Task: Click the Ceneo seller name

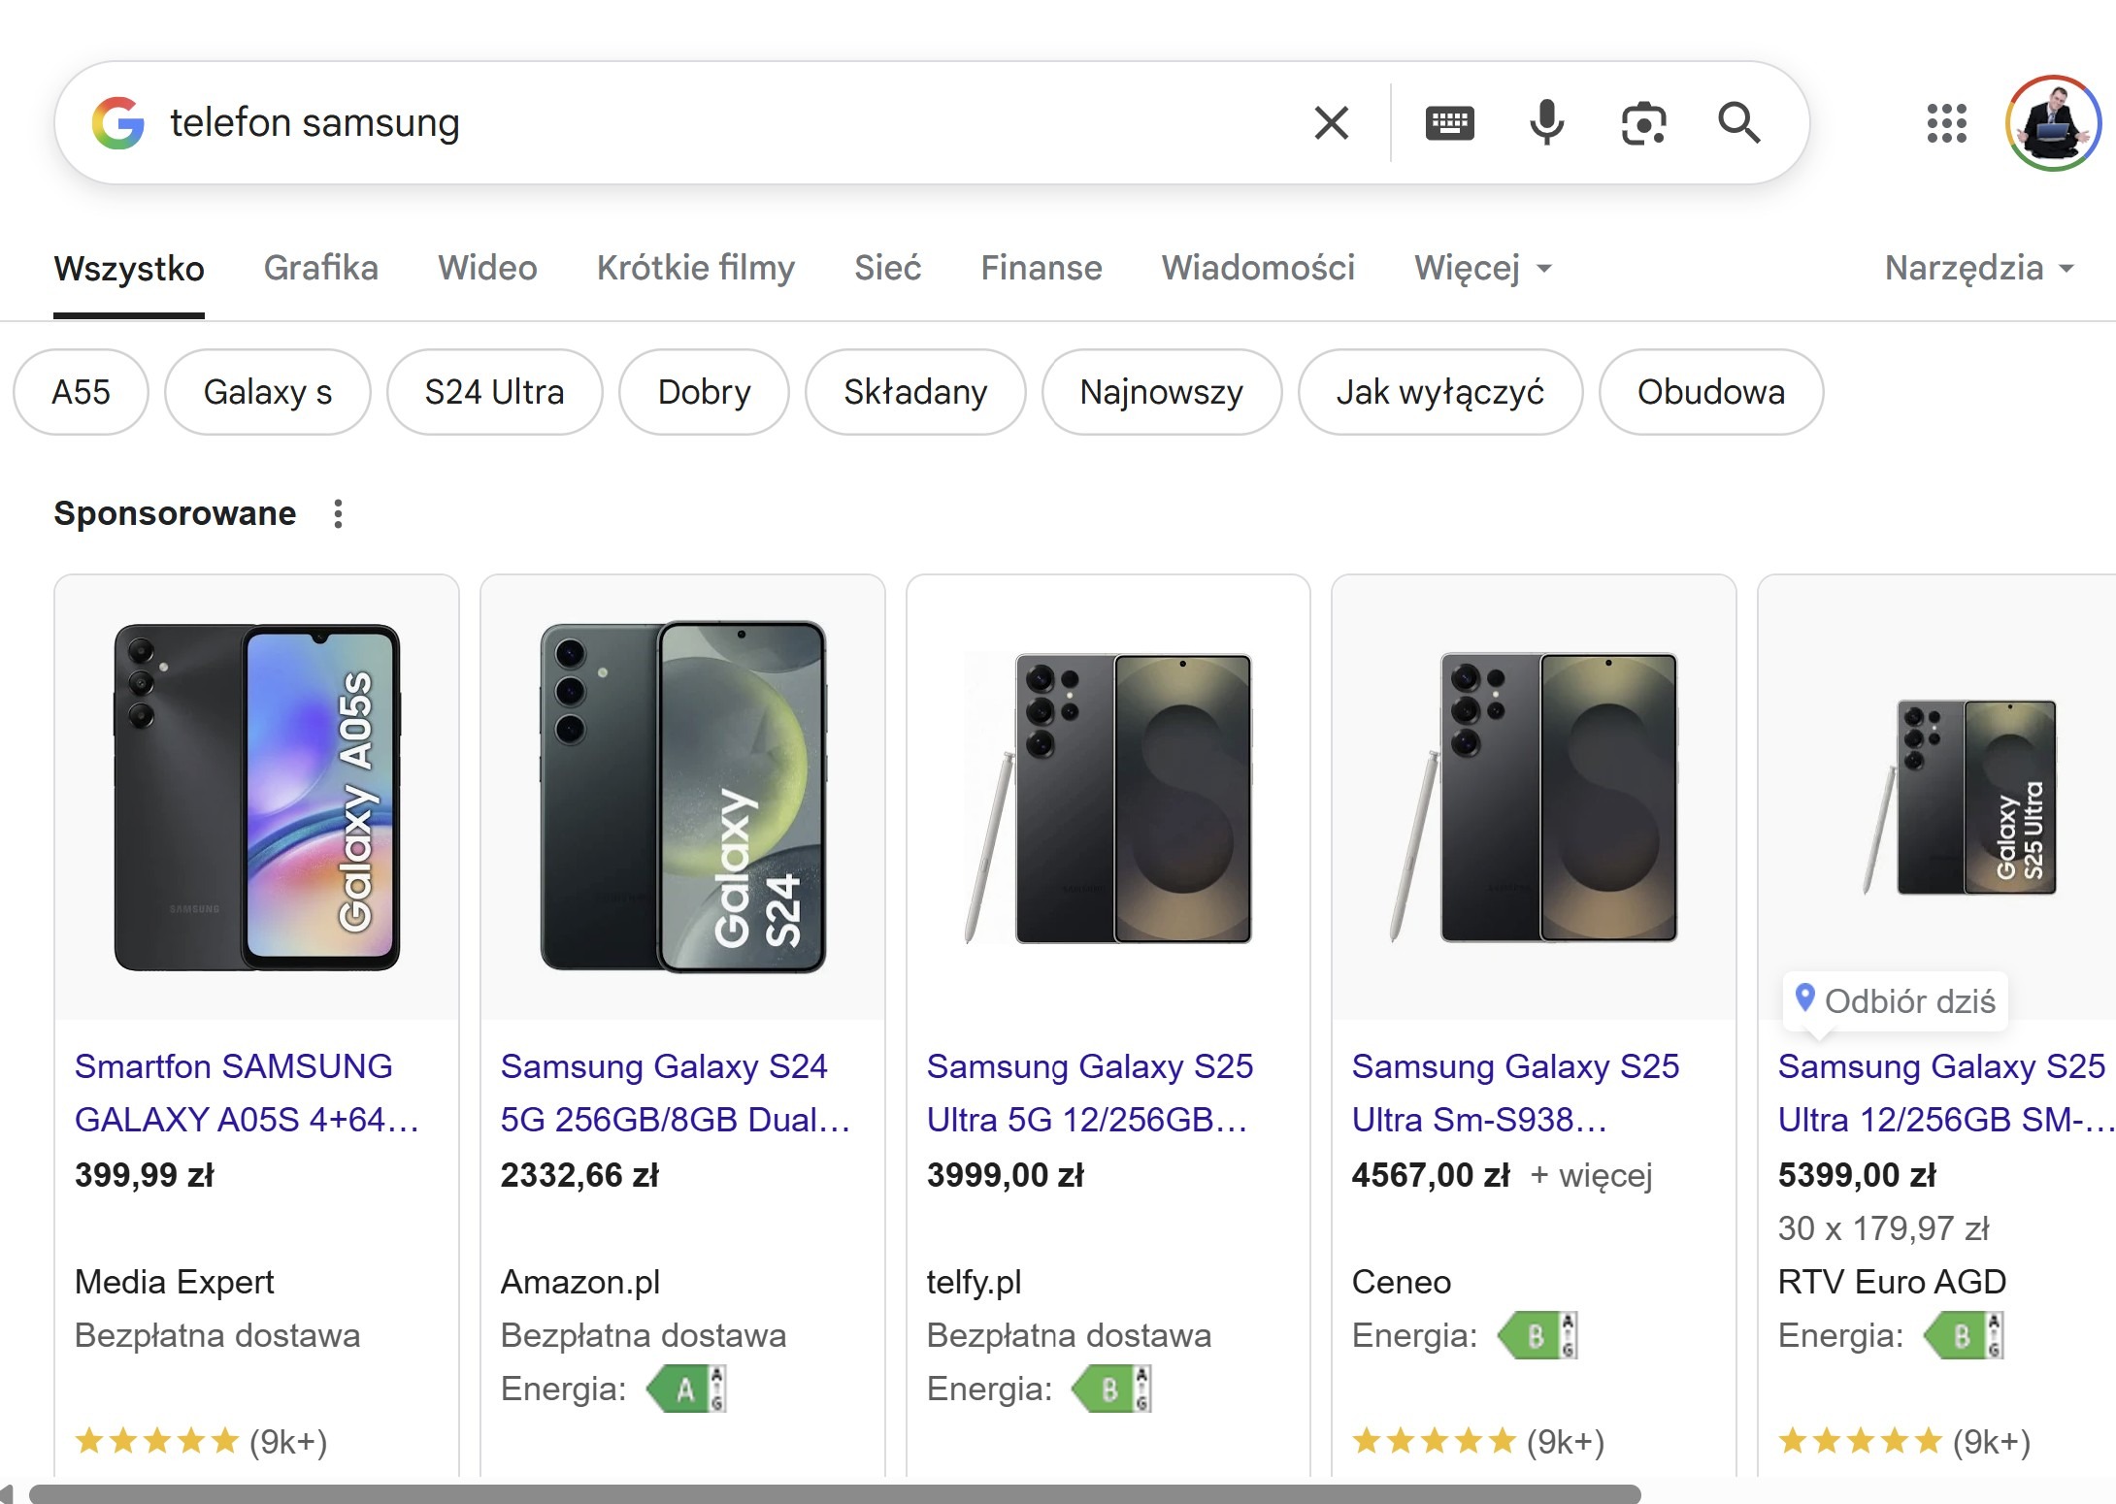Action: 1402,1282
